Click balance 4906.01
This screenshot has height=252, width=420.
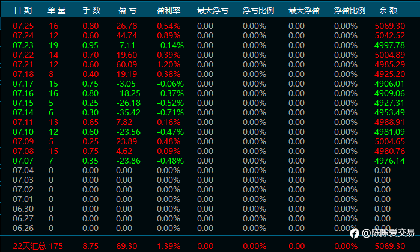tap(389, 84)
